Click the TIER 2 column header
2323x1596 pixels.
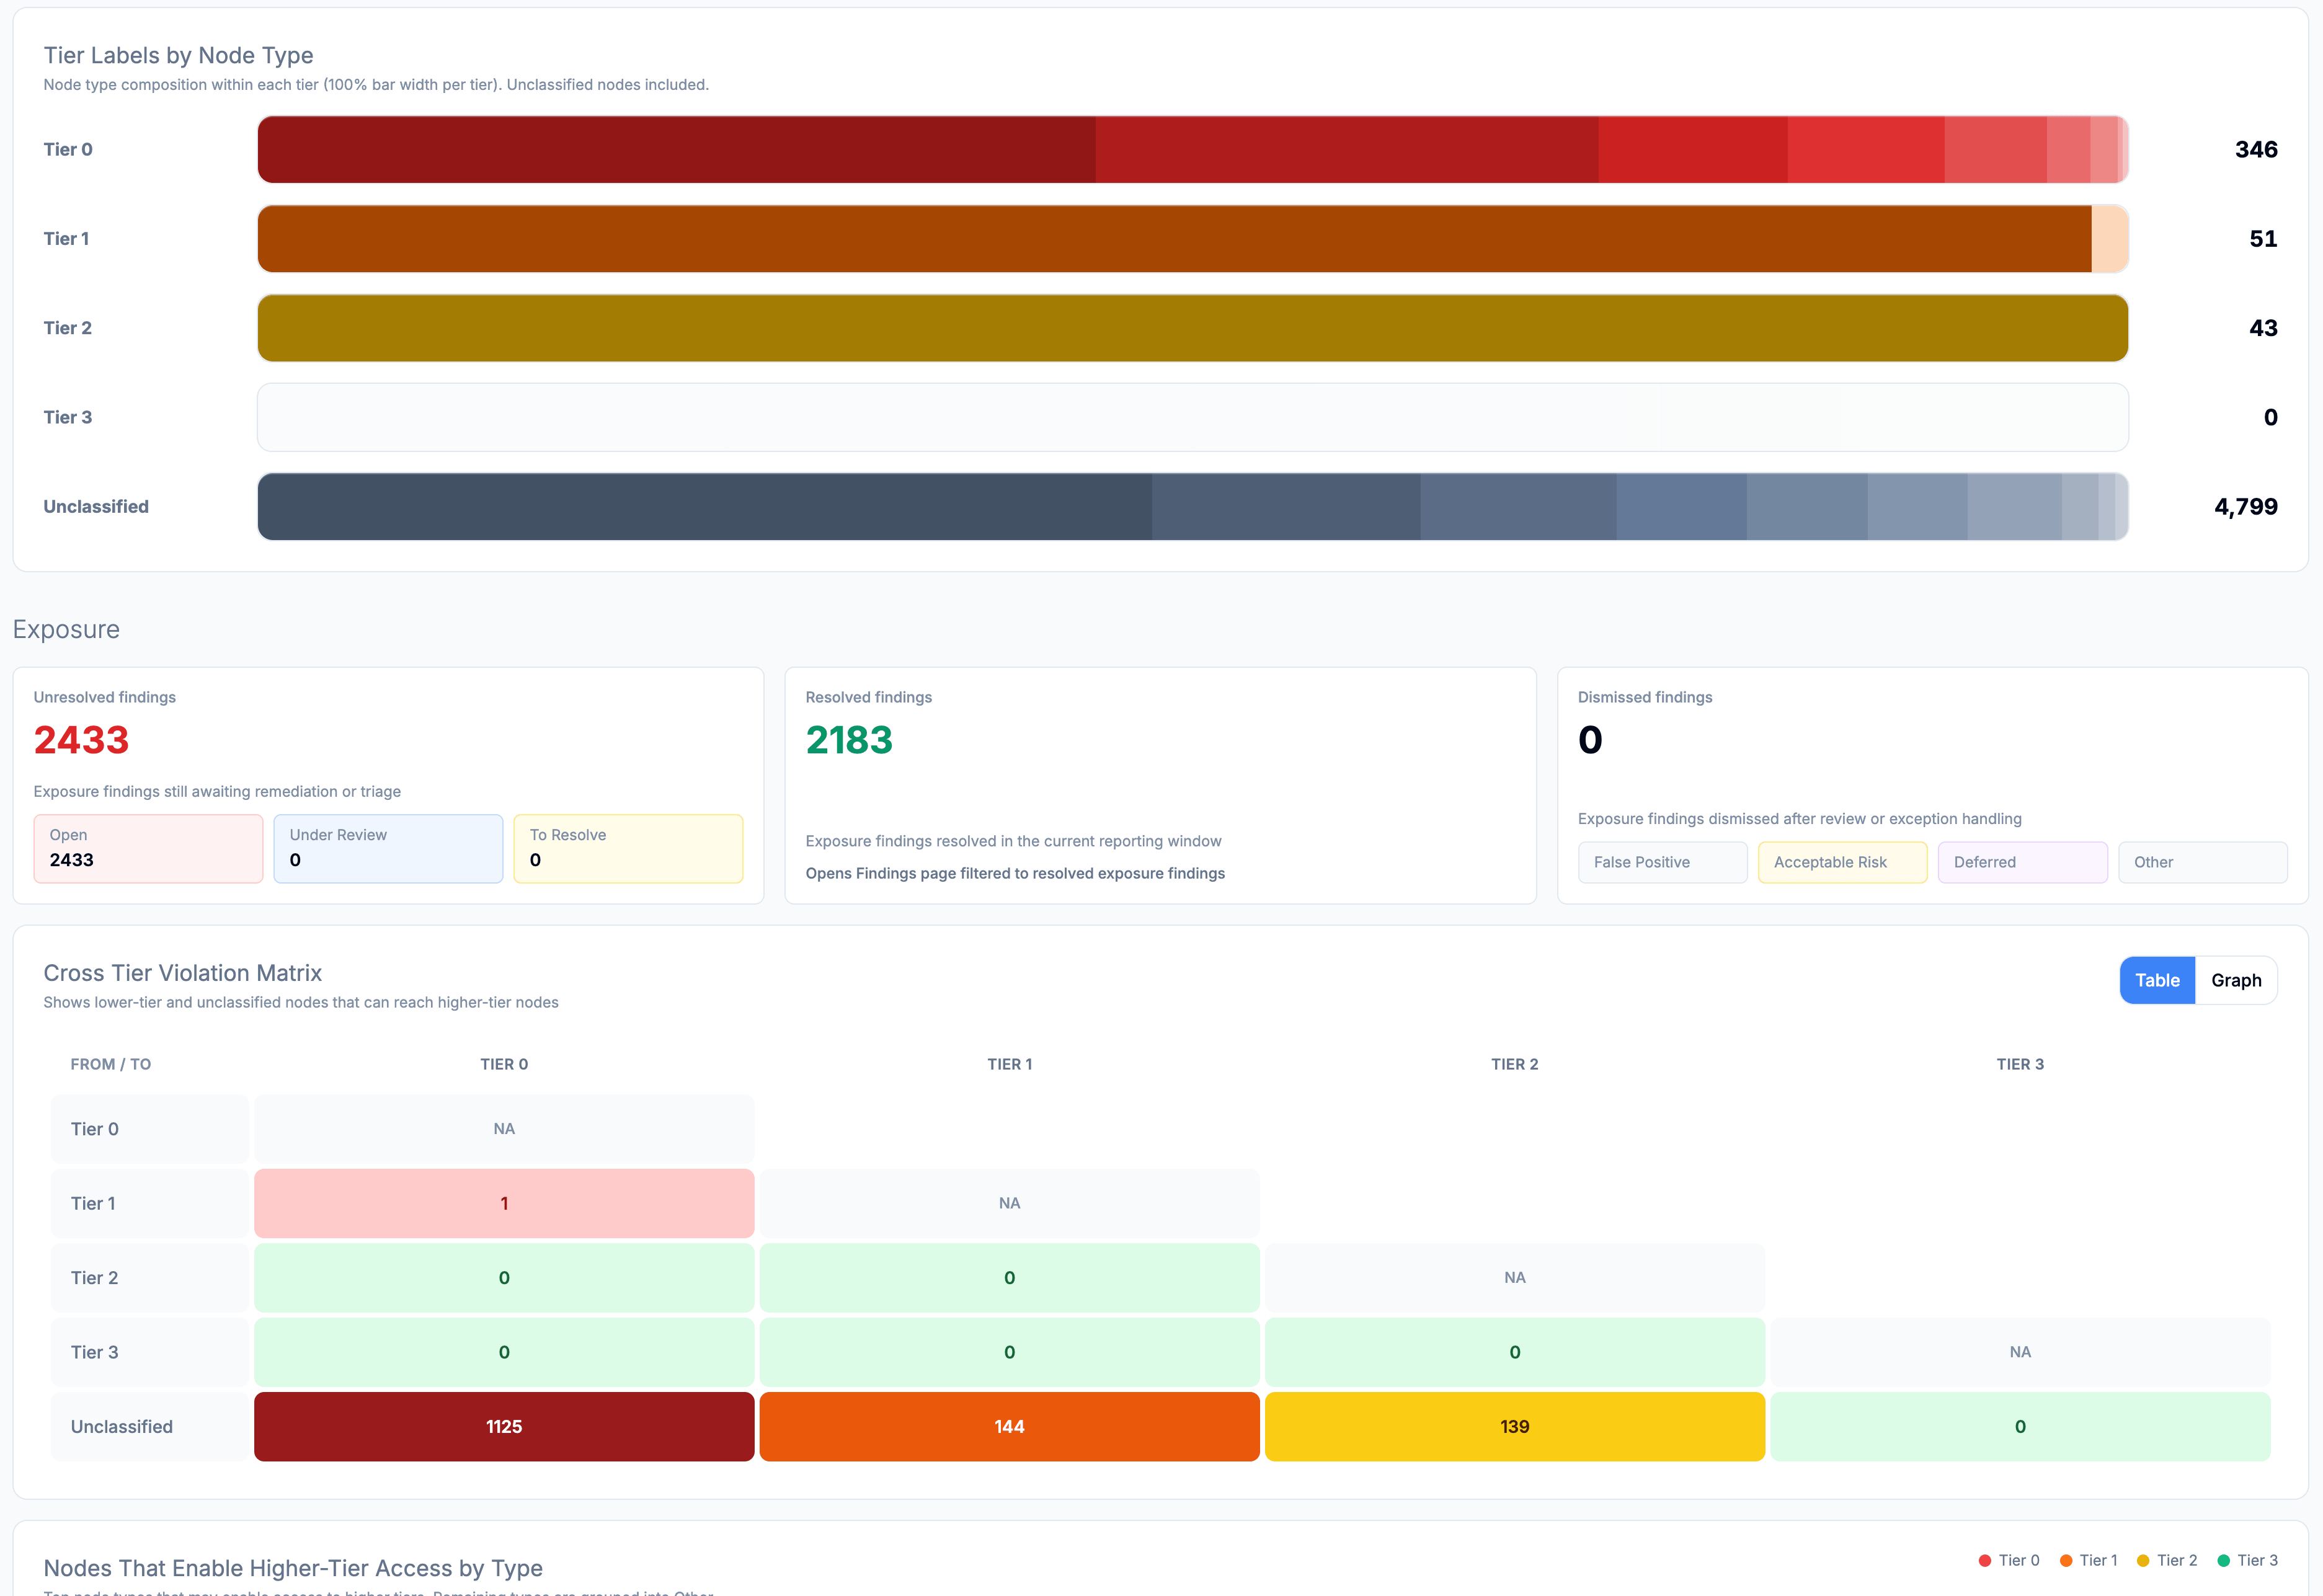1514,1064
